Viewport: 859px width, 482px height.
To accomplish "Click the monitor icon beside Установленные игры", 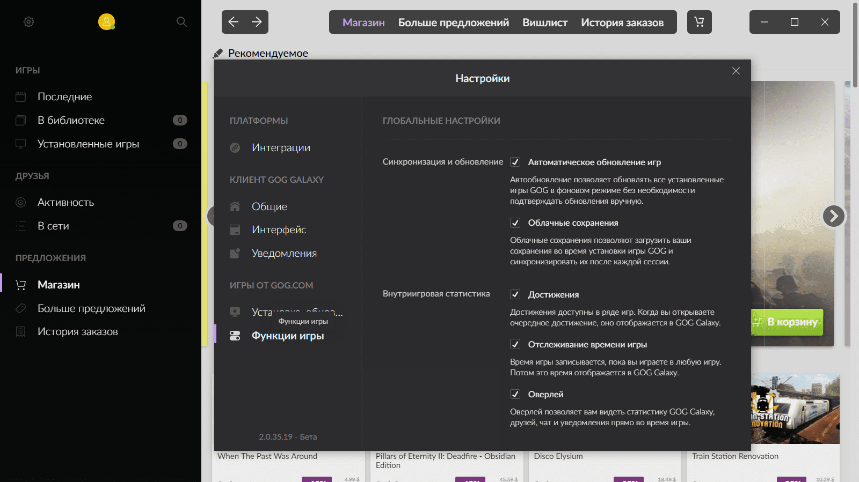I will pos(21,144).
